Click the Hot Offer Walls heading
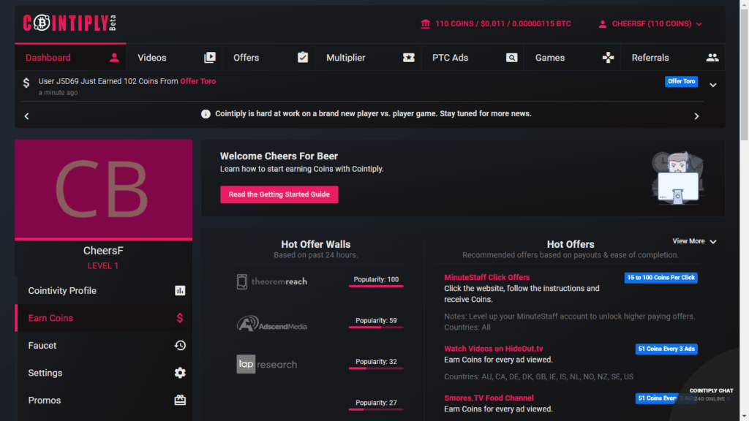749x421 pixels. pyautogui.click(x=316, y=244)
